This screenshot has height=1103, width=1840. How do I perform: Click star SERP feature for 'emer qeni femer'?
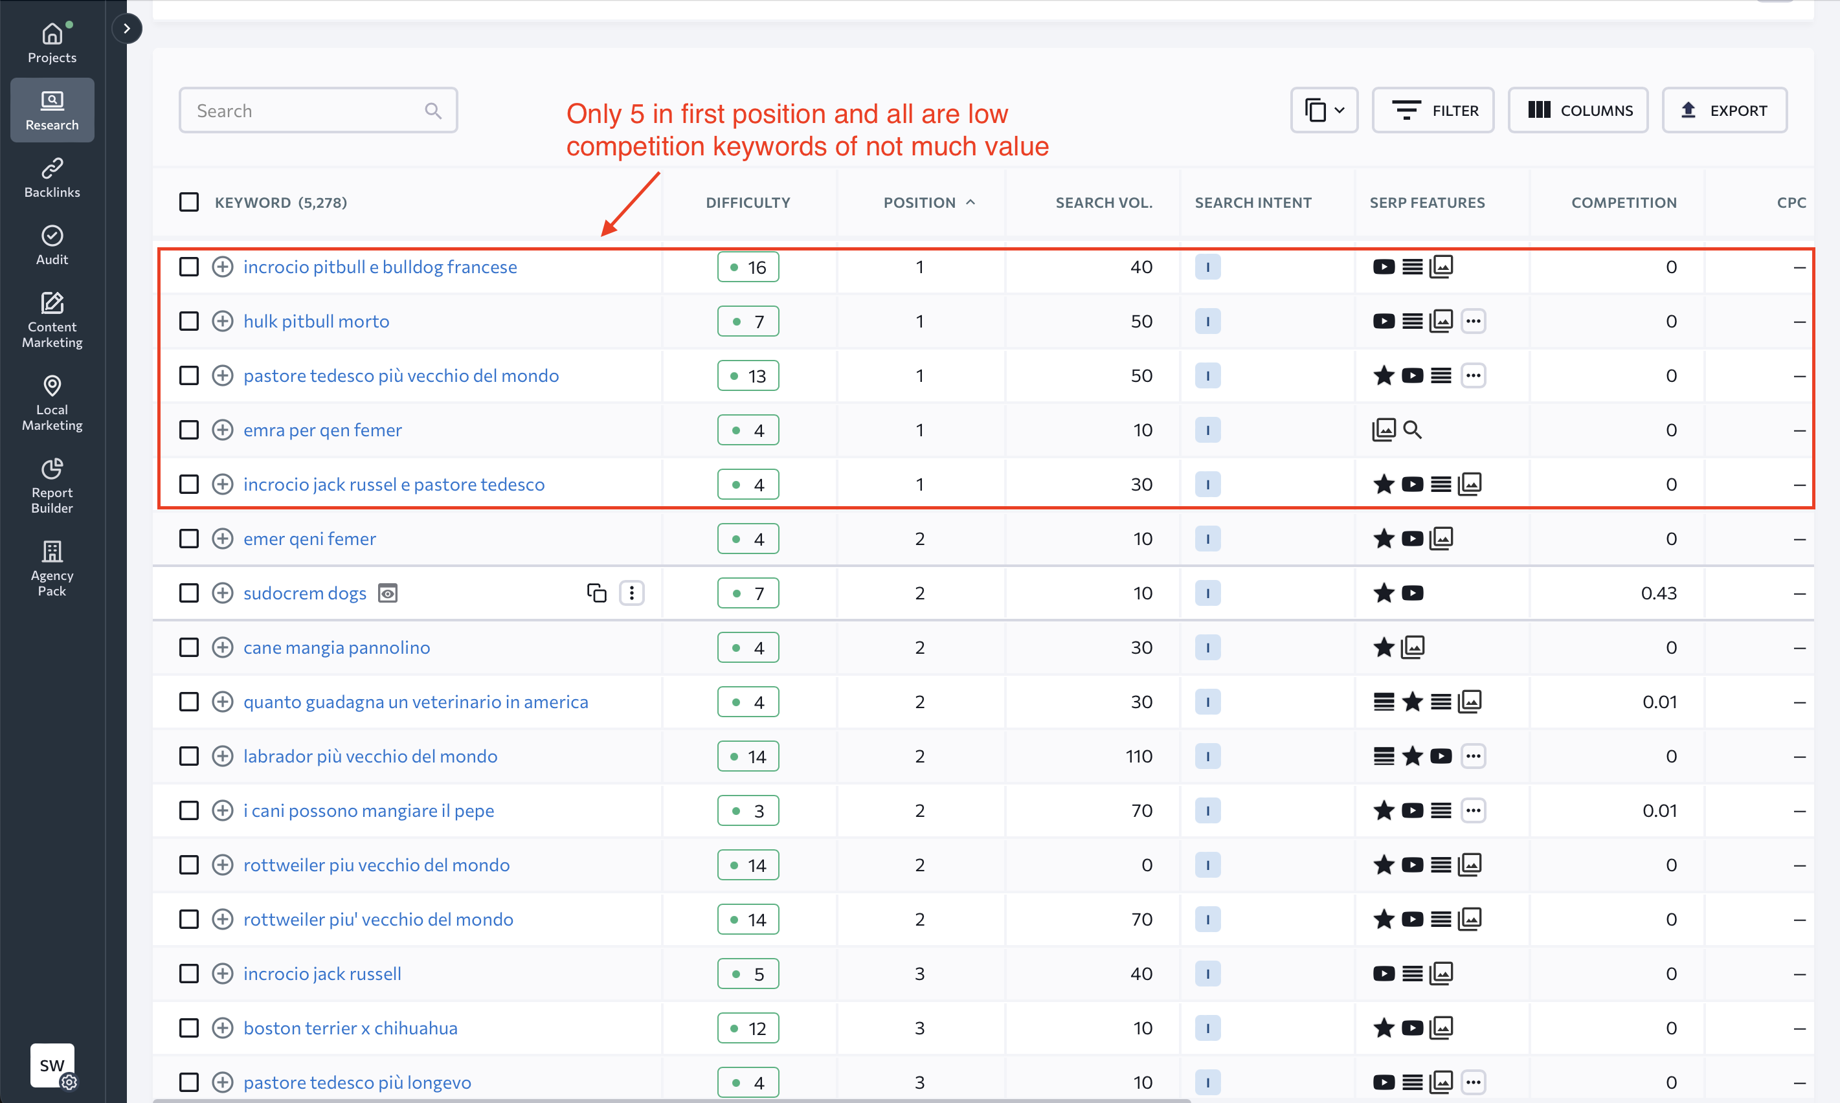tap(1384, 538)
